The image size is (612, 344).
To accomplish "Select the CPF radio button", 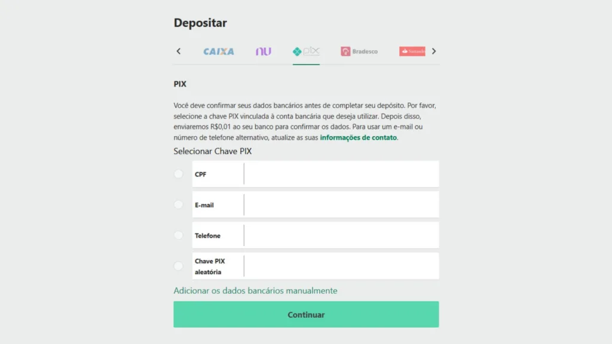I will tap(178, 174).
